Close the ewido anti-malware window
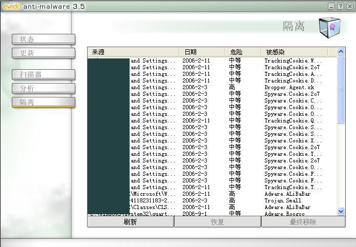 tap(350, 6)
